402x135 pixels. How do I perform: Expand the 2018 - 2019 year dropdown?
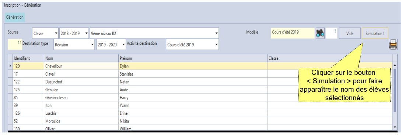point(74,33)
